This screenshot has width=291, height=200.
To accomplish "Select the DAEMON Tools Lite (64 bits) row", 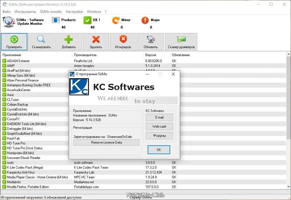I will tap(35, 124).
